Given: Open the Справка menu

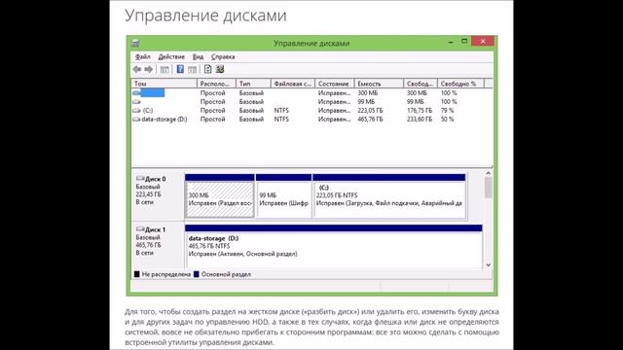Looking at the screenshot, I should point(223,56).
